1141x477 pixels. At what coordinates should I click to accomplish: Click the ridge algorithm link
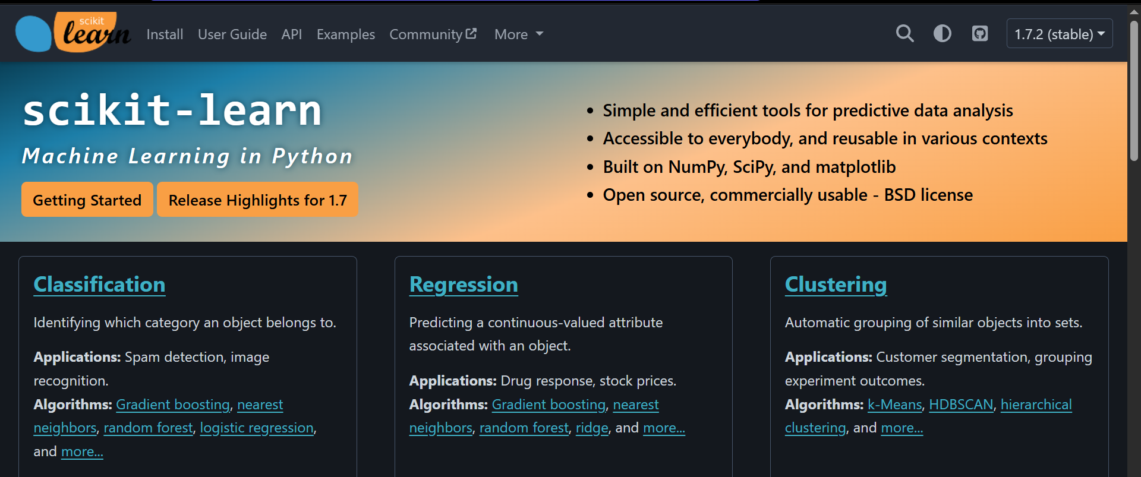pyautogui.click(x=592, y=428)
